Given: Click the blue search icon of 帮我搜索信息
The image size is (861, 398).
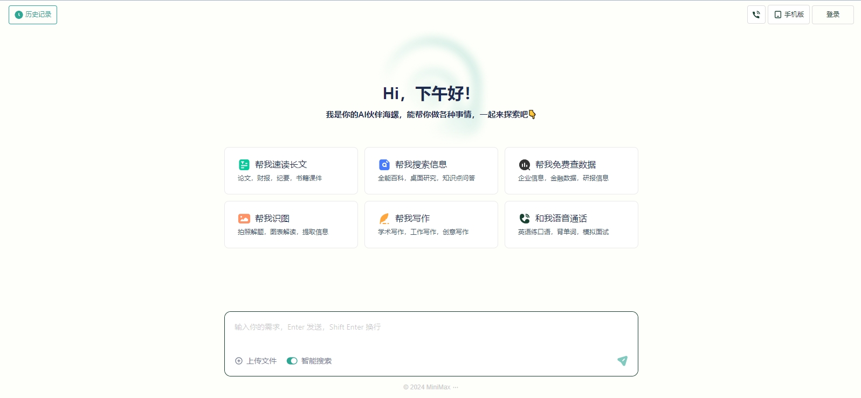Looking at the screenshot, I should click(384, 165).
